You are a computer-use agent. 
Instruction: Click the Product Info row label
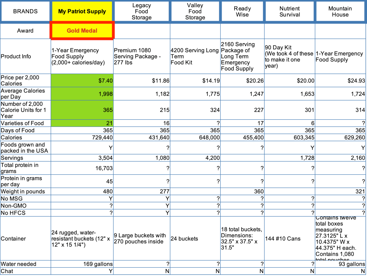[25, 56]
